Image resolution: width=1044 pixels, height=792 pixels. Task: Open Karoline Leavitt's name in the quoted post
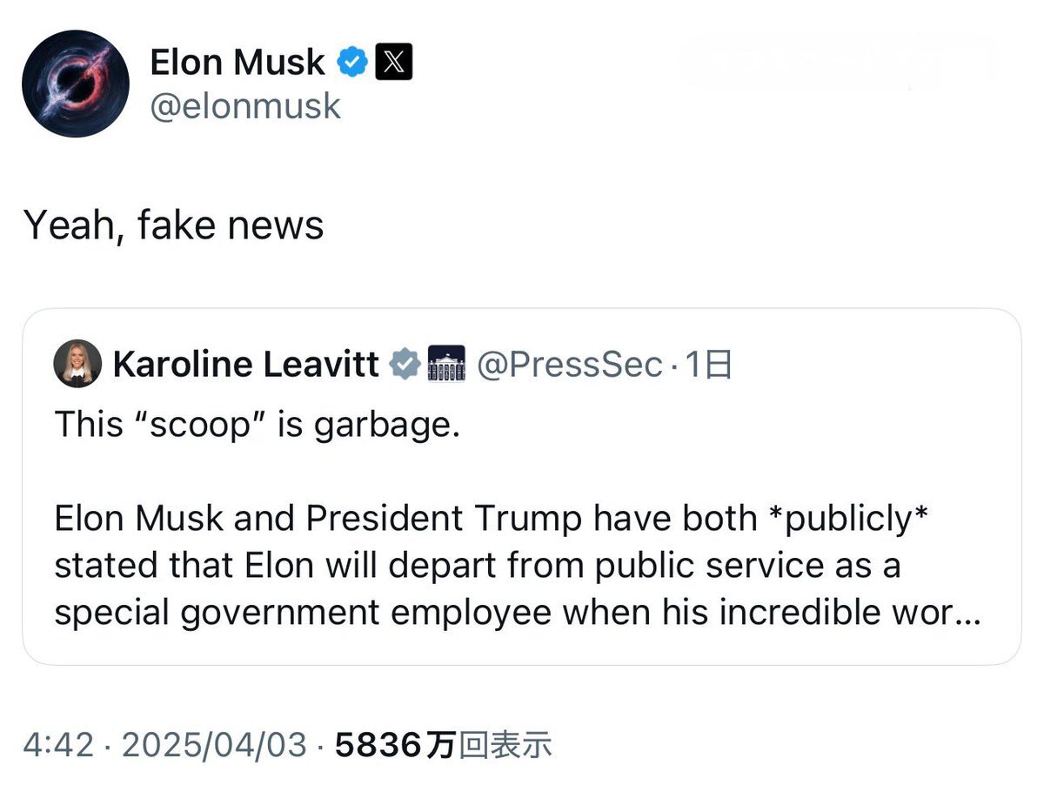pyautogui.click(x=246, y=365)
